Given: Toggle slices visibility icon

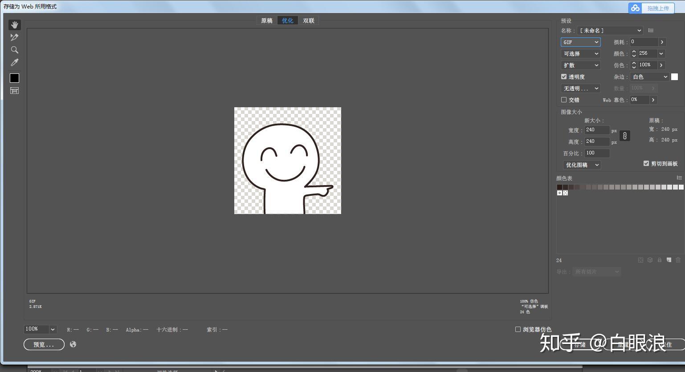Looking at the screenshot, I should [x=15, y=91].
